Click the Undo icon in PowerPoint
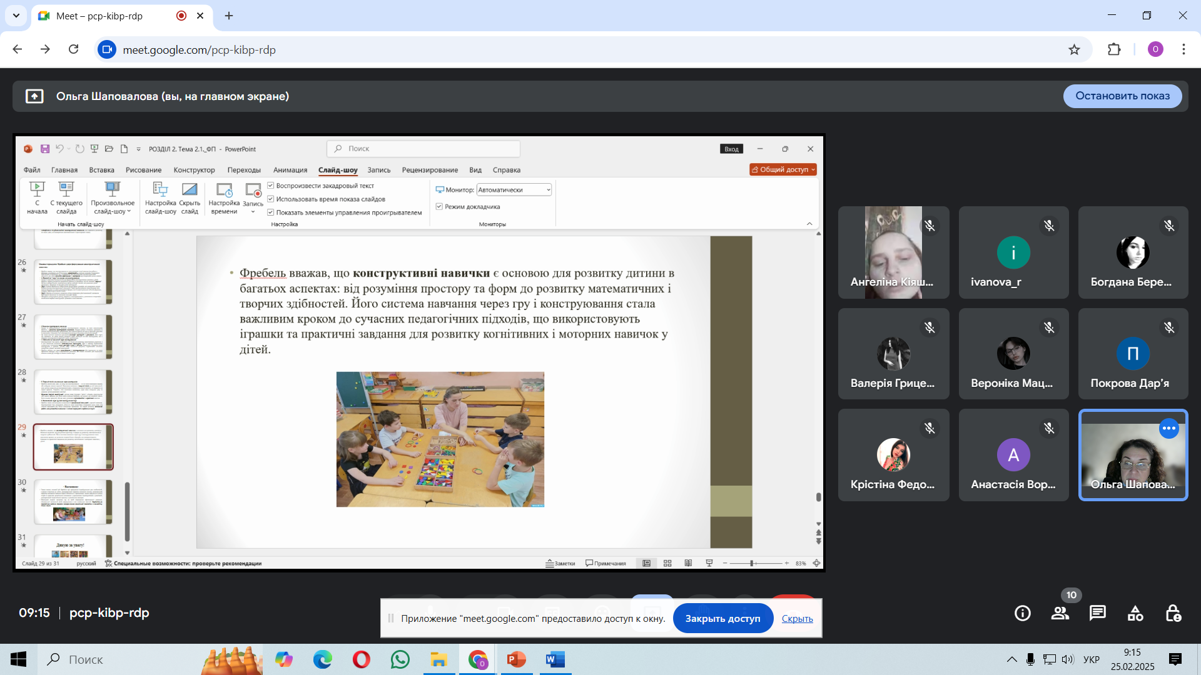Viewport: 1201px width, 675px height. [59, 149]
